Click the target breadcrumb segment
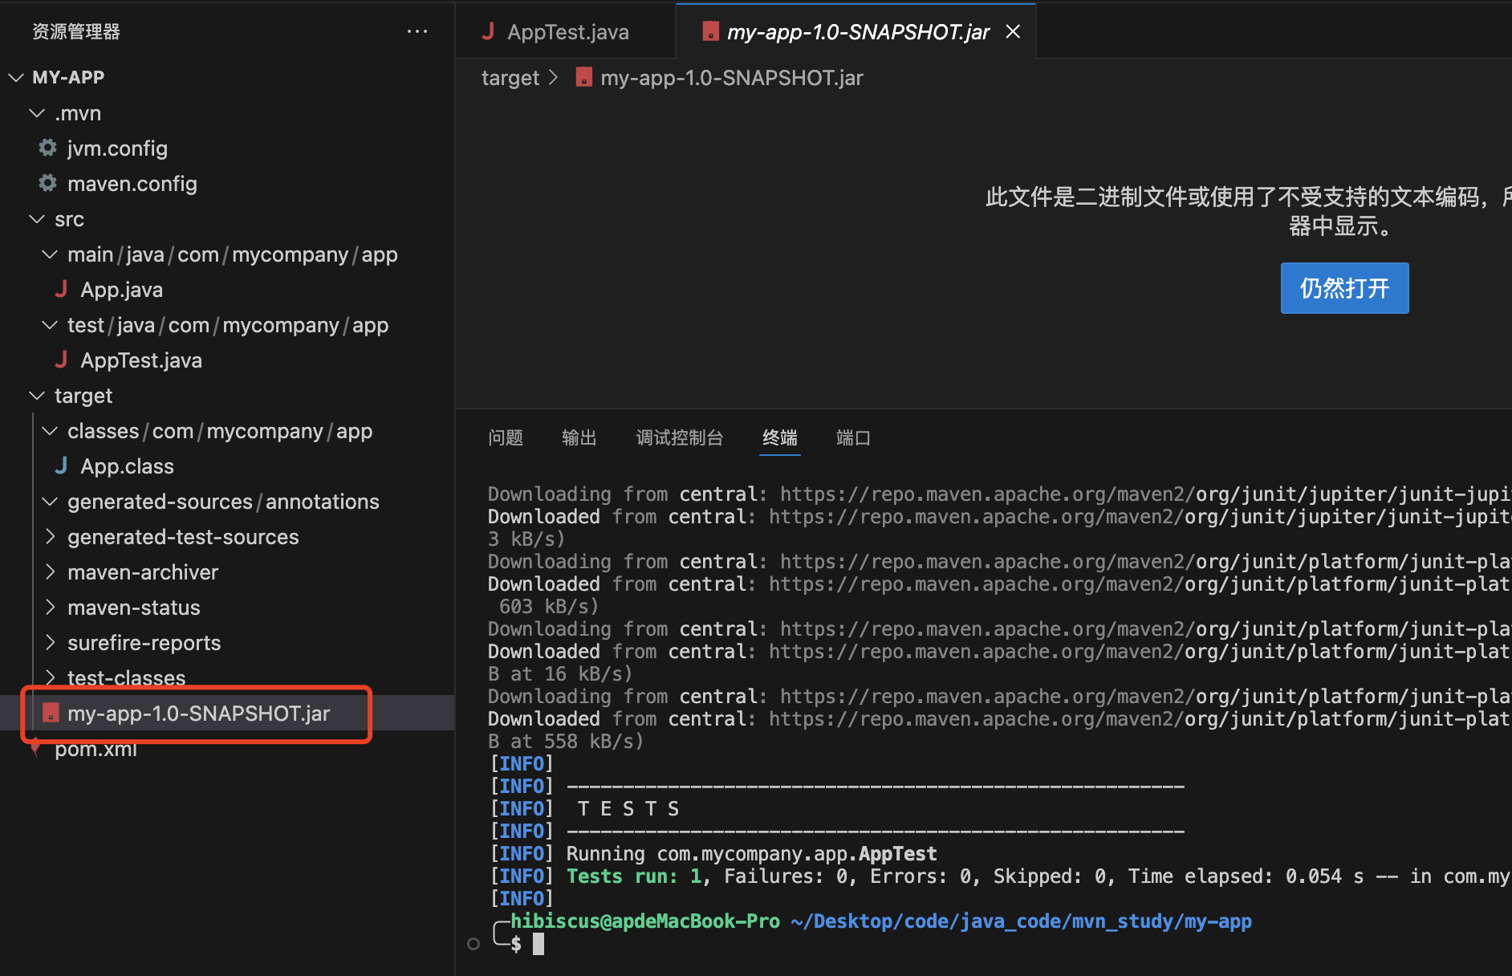The width and height of the screenshot is (1512, 976). pyautogui.click(x=510, y=78)
